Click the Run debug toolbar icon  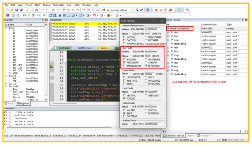pyautogui.click(x=13, y=15)
